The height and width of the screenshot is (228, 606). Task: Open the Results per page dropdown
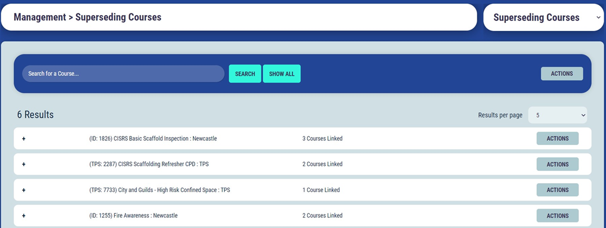[557, 115]
